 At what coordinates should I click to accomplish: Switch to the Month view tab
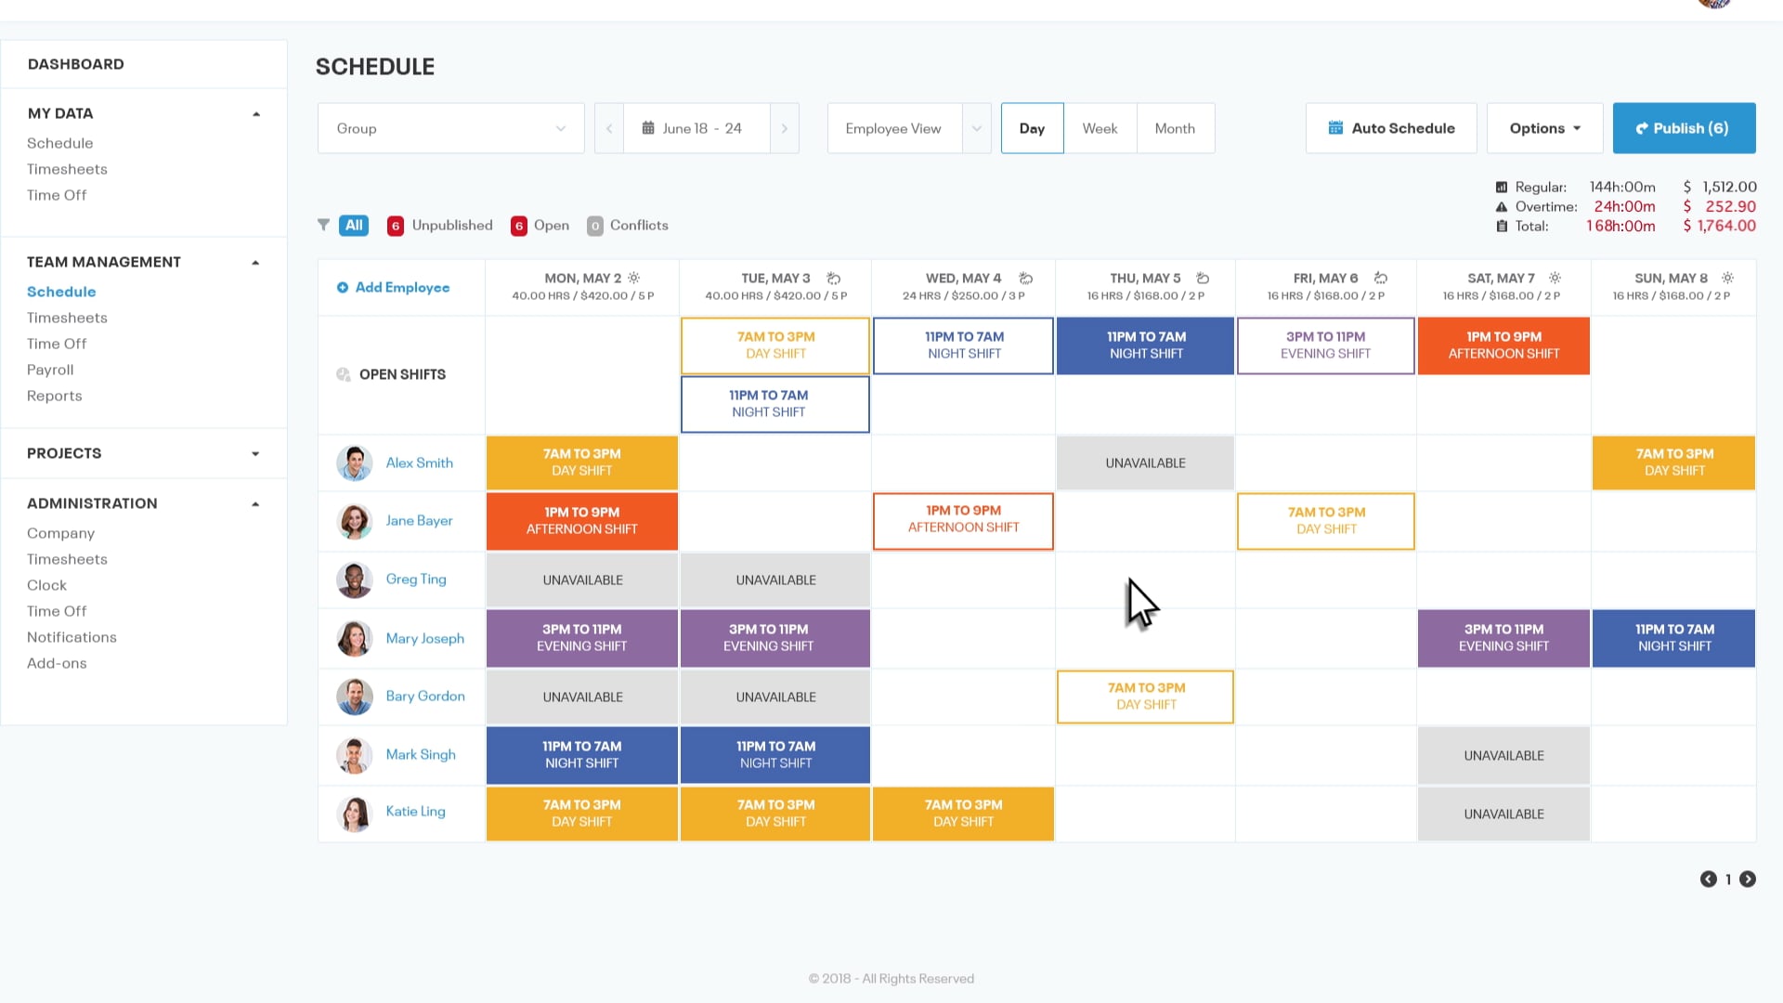tap(1175, 128)
